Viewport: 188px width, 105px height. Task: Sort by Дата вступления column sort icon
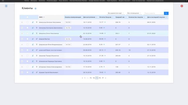(97, 17)
